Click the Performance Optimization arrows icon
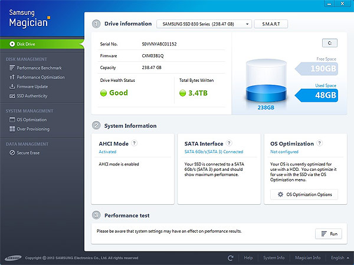 pos(12,77)
